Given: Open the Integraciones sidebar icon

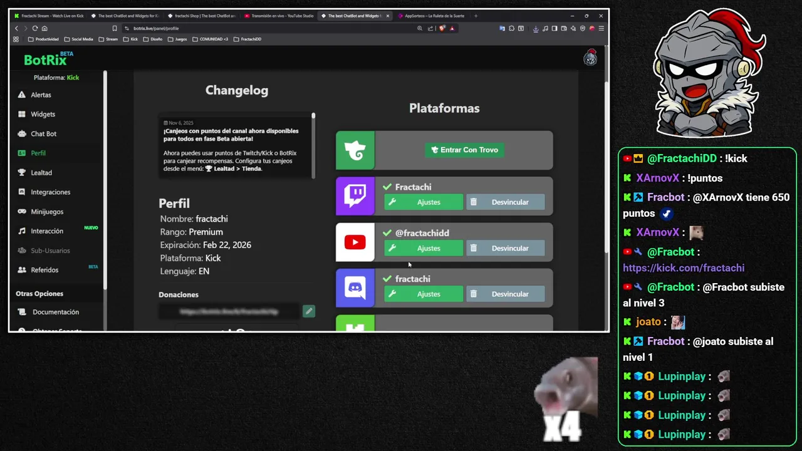Looking at the screenshot, I should [22, 192].
